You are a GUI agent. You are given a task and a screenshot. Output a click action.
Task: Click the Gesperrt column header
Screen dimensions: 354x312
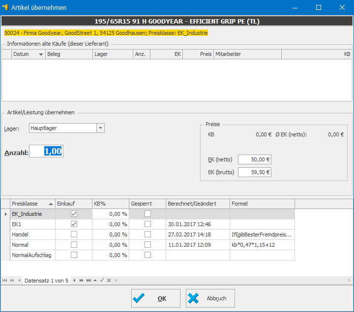tap(147, 204)
